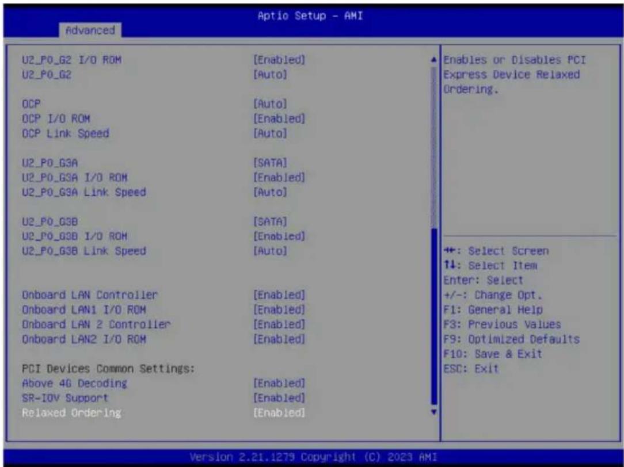
Task: Click the scrollbar down arrow
Action: [x=434, y=412]
